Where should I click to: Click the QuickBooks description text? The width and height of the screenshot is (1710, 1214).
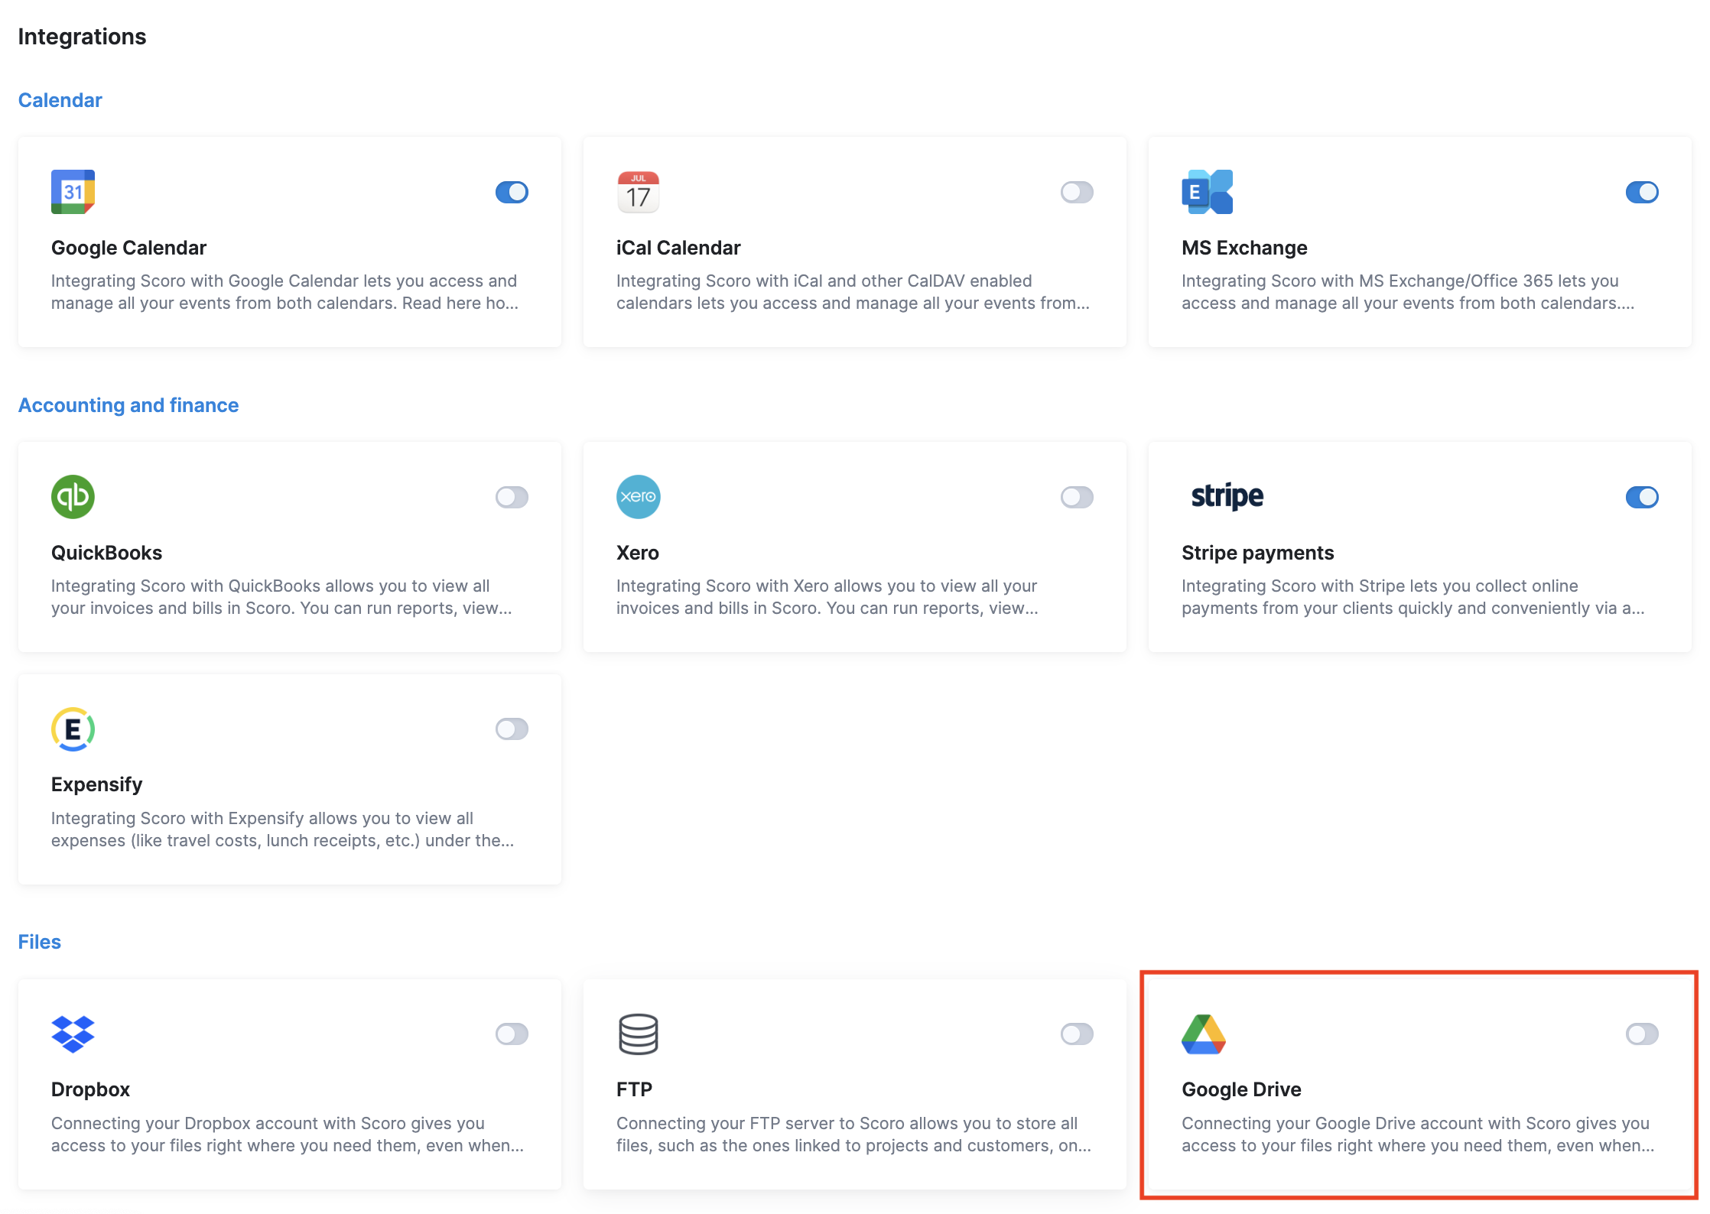tap(281, 597)
